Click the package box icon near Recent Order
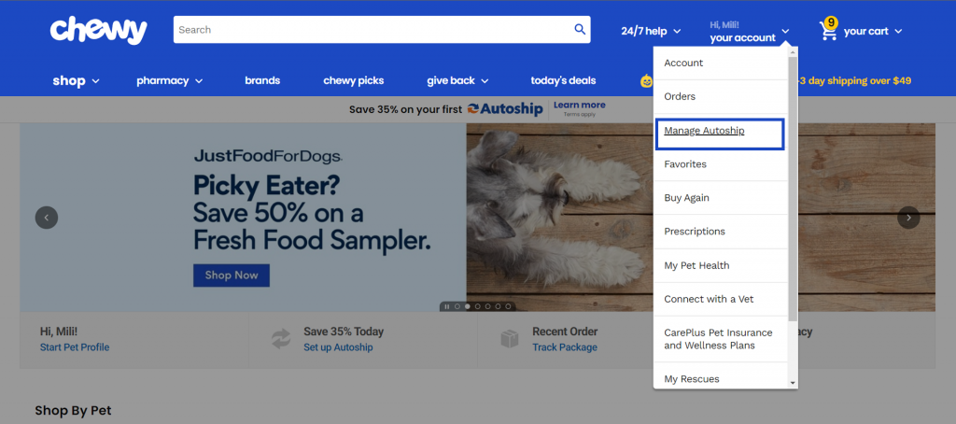Screen dimensions: 956x424 point(510,339)
